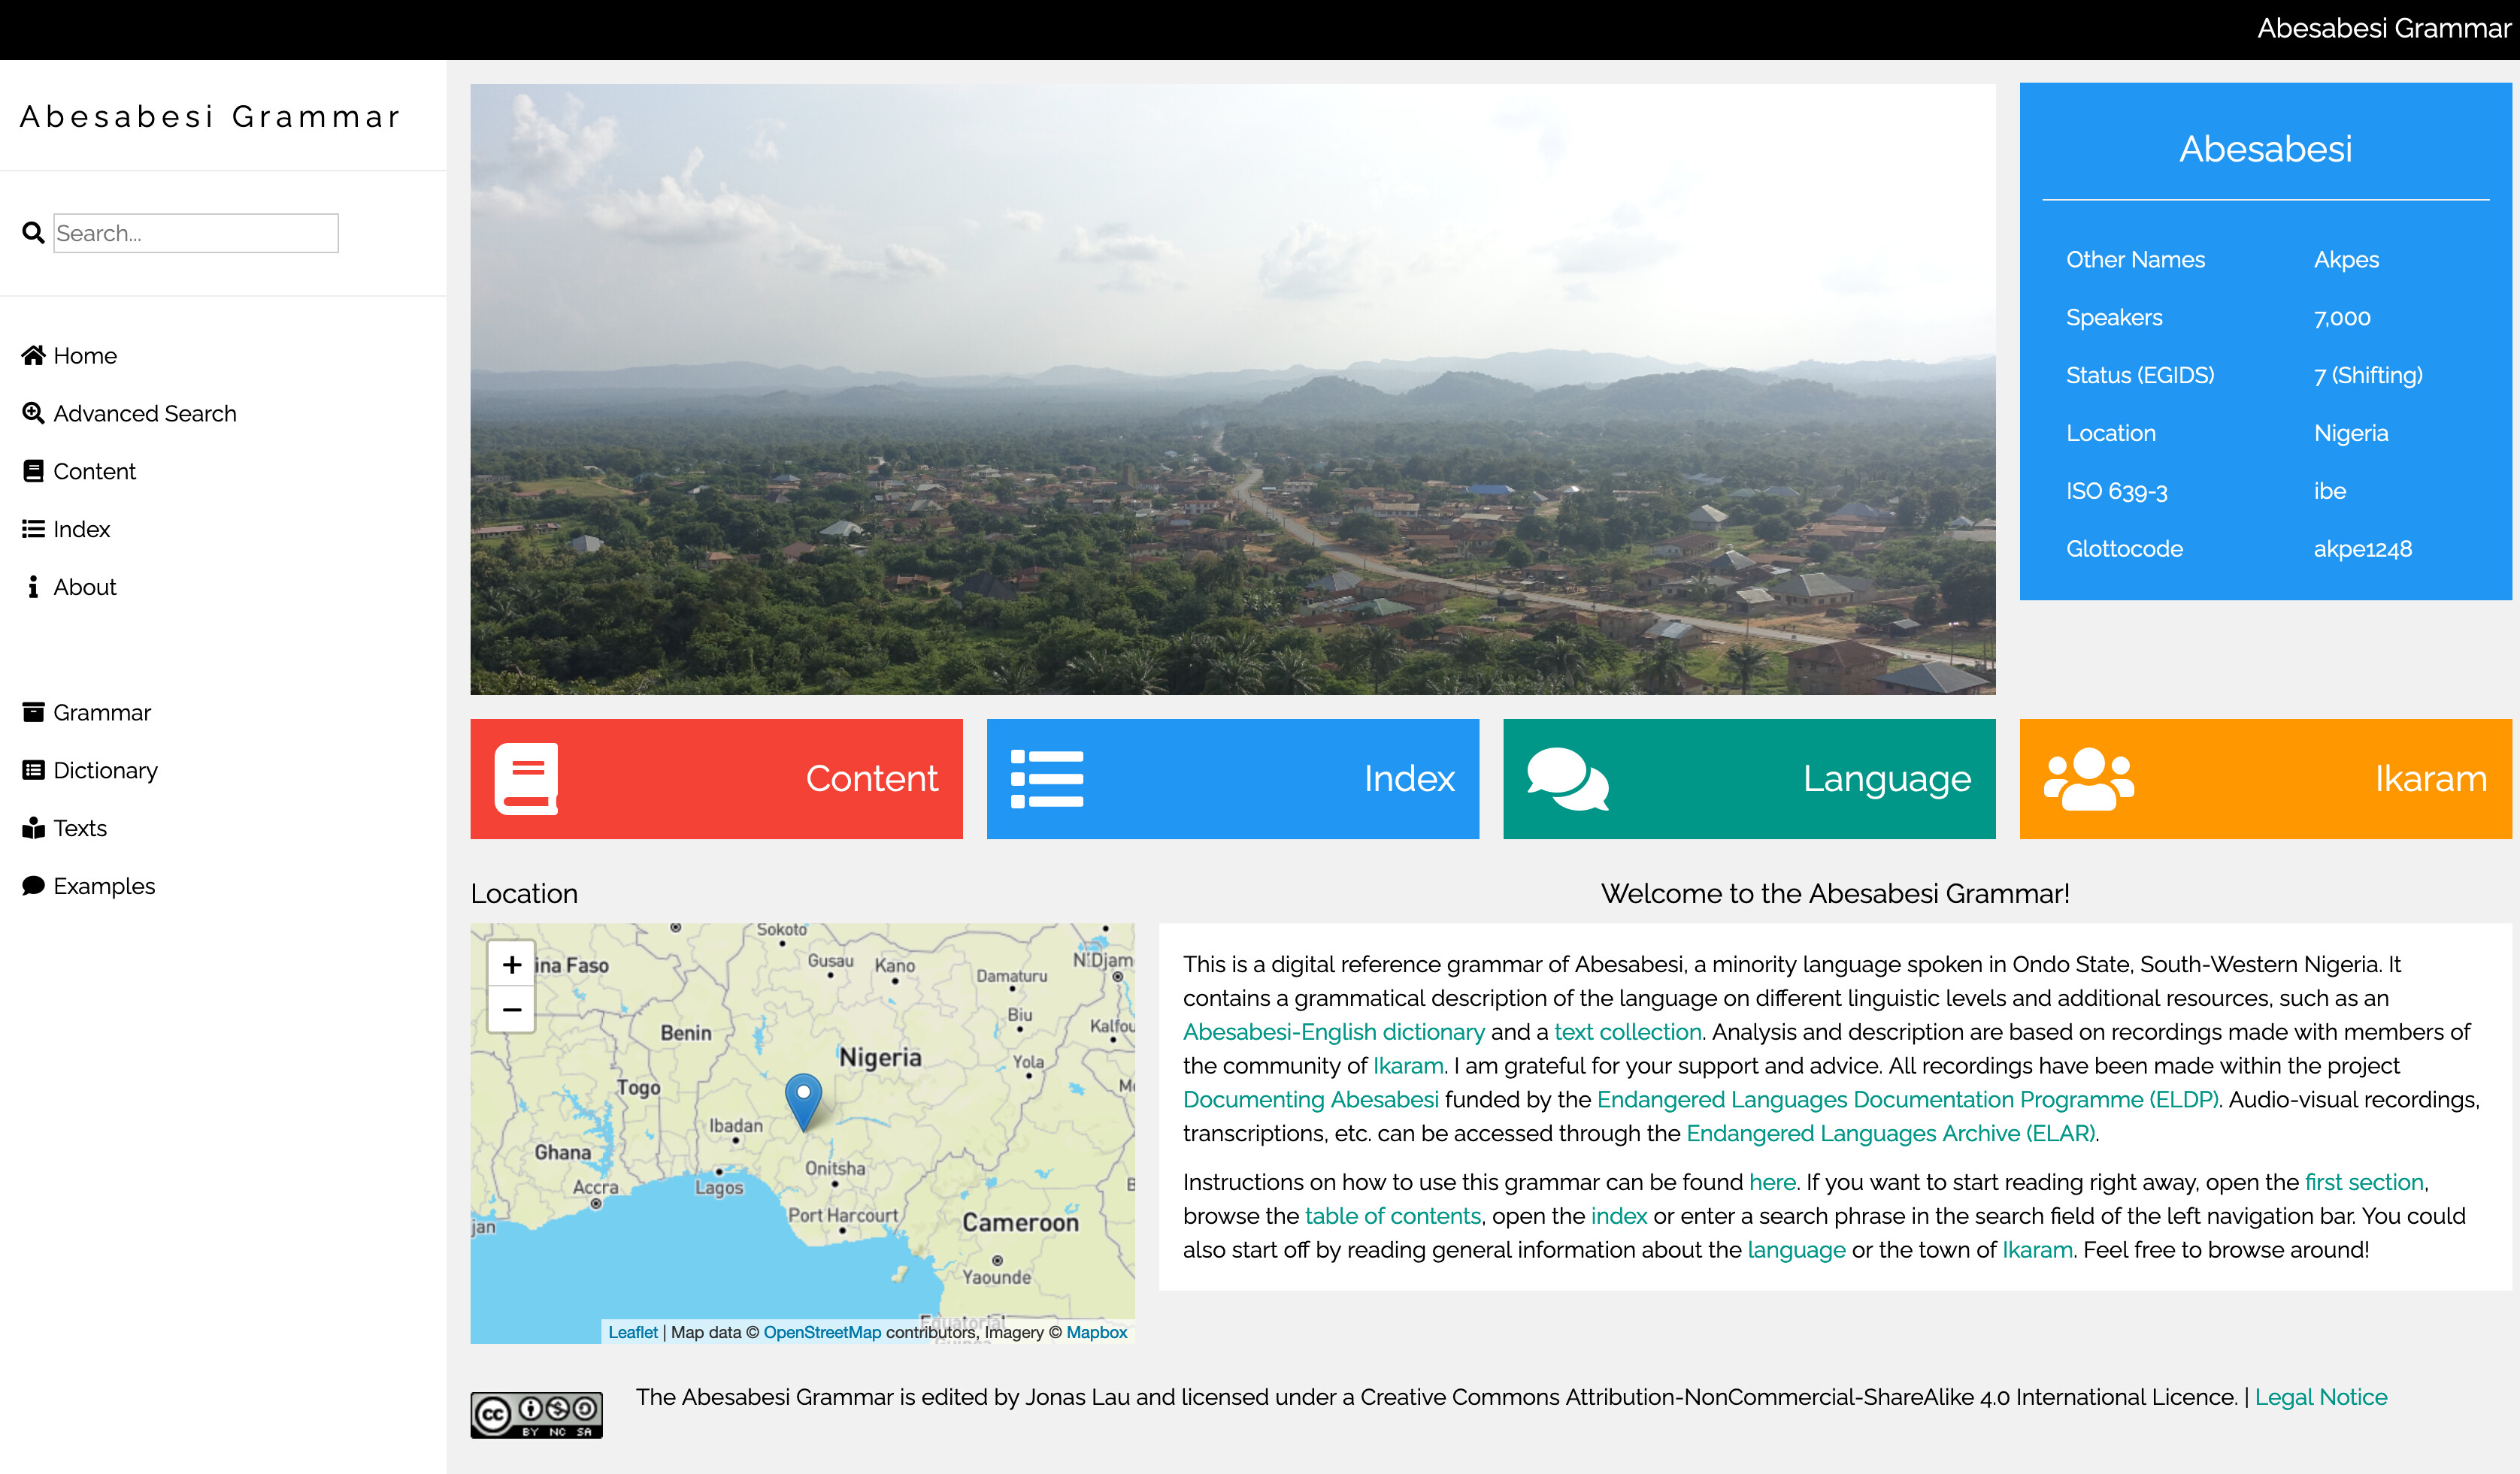Open About in the sidebar
This screenshot has width=2520, height=1474.
[85, 587]
